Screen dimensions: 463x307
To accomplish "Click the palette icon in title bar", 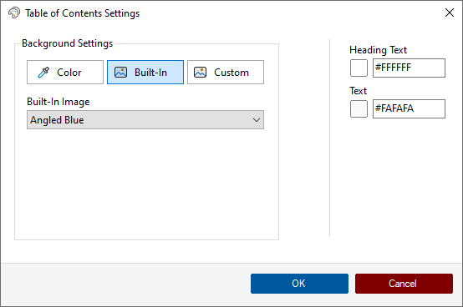I will (14, 13).
